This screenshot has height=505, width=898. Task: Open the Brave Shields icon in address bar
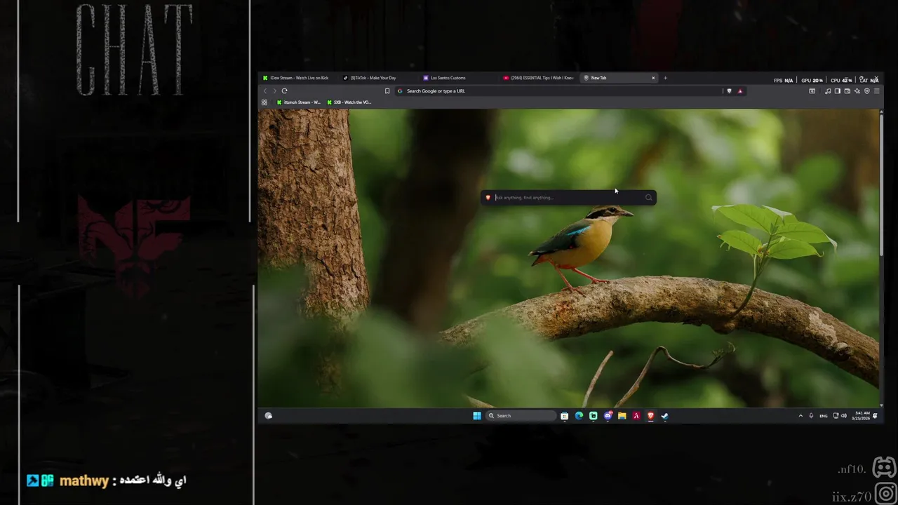click(x=729, y=90)
